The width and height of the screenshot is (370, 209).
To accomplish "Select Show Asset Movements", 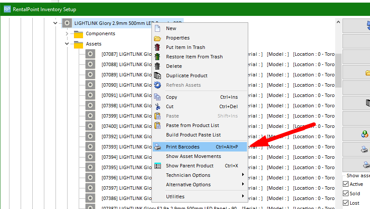I will pos(200,156).
